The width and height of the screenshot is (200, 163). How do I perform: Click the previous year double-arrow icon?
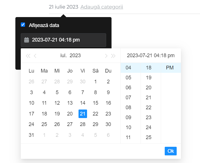click(x=28, y=56)
